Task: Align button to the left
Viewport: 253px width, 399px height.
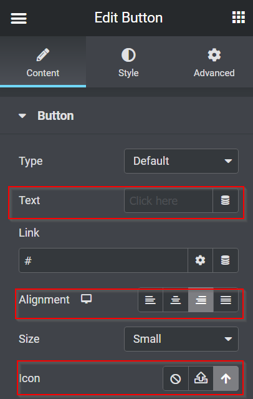Action: [150, 300]
